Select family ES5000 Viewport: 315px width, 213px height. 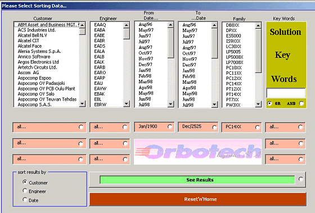[x=233, y=36]
